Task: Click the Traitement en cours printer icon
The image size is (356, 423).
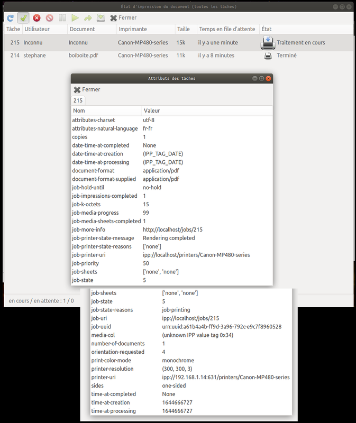Action: [x=268, y=43]
